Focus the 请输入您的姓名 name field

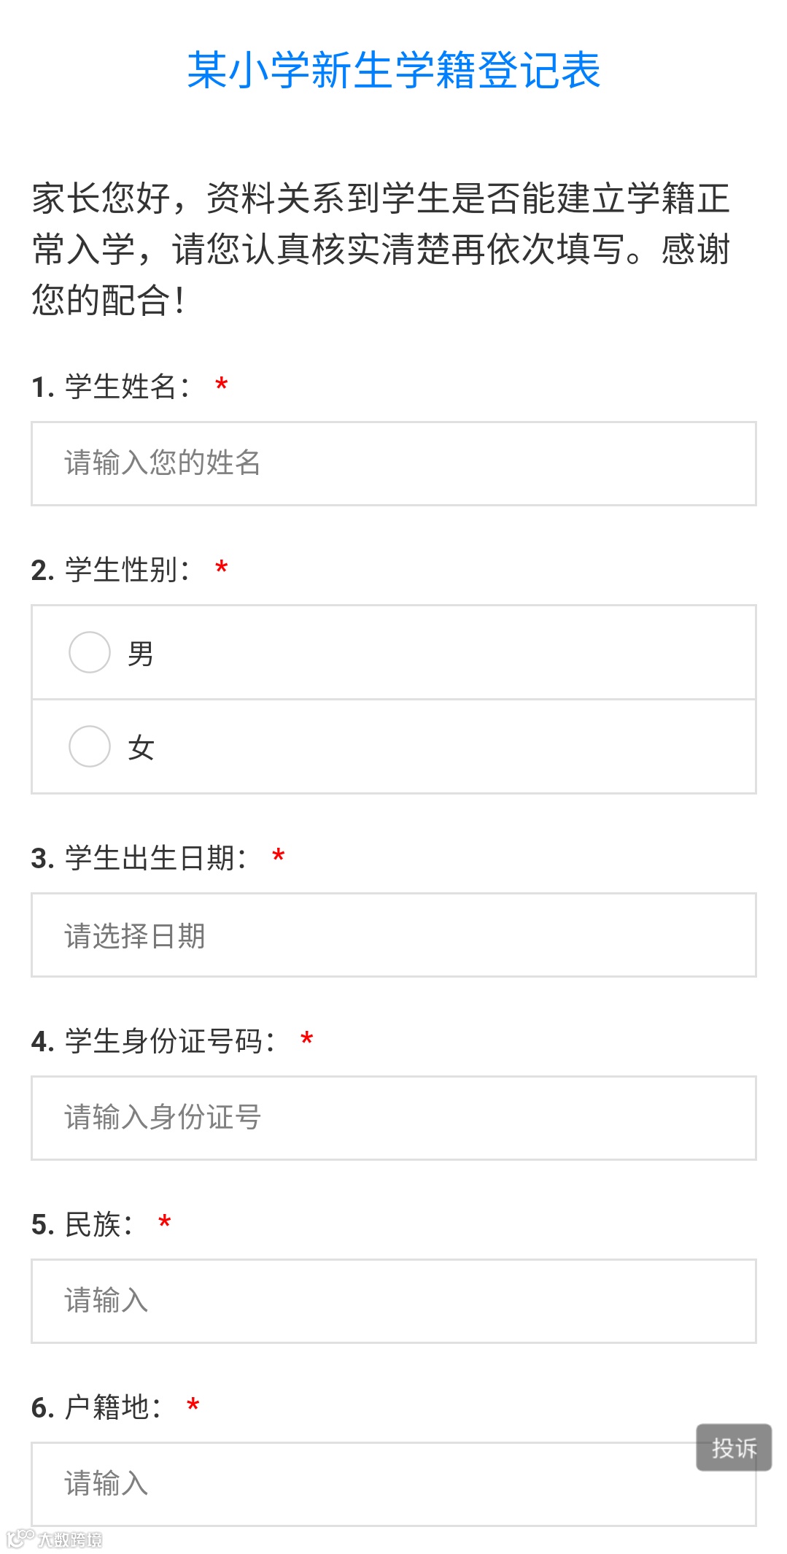[x=393, y=463]
